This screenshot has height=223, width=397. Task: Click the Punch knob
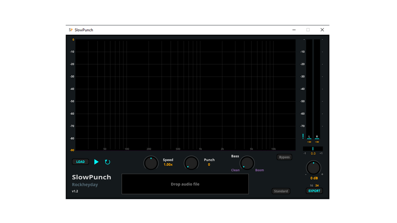191,163
